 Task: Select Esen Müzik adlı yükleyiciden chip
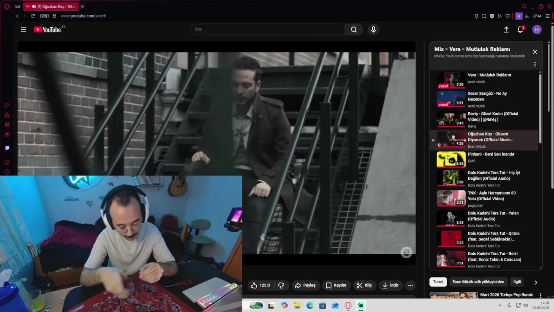coord(478,282)
